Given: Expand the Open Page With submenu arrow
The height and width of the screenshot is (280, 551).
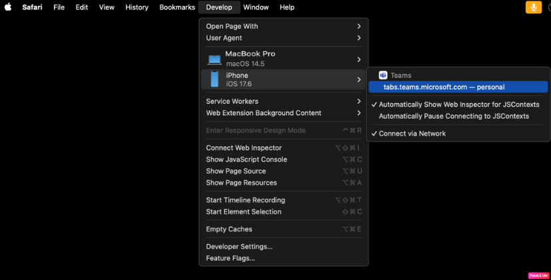Looking at the screenshot, I should pyautogui.click(x=359, y=27).
